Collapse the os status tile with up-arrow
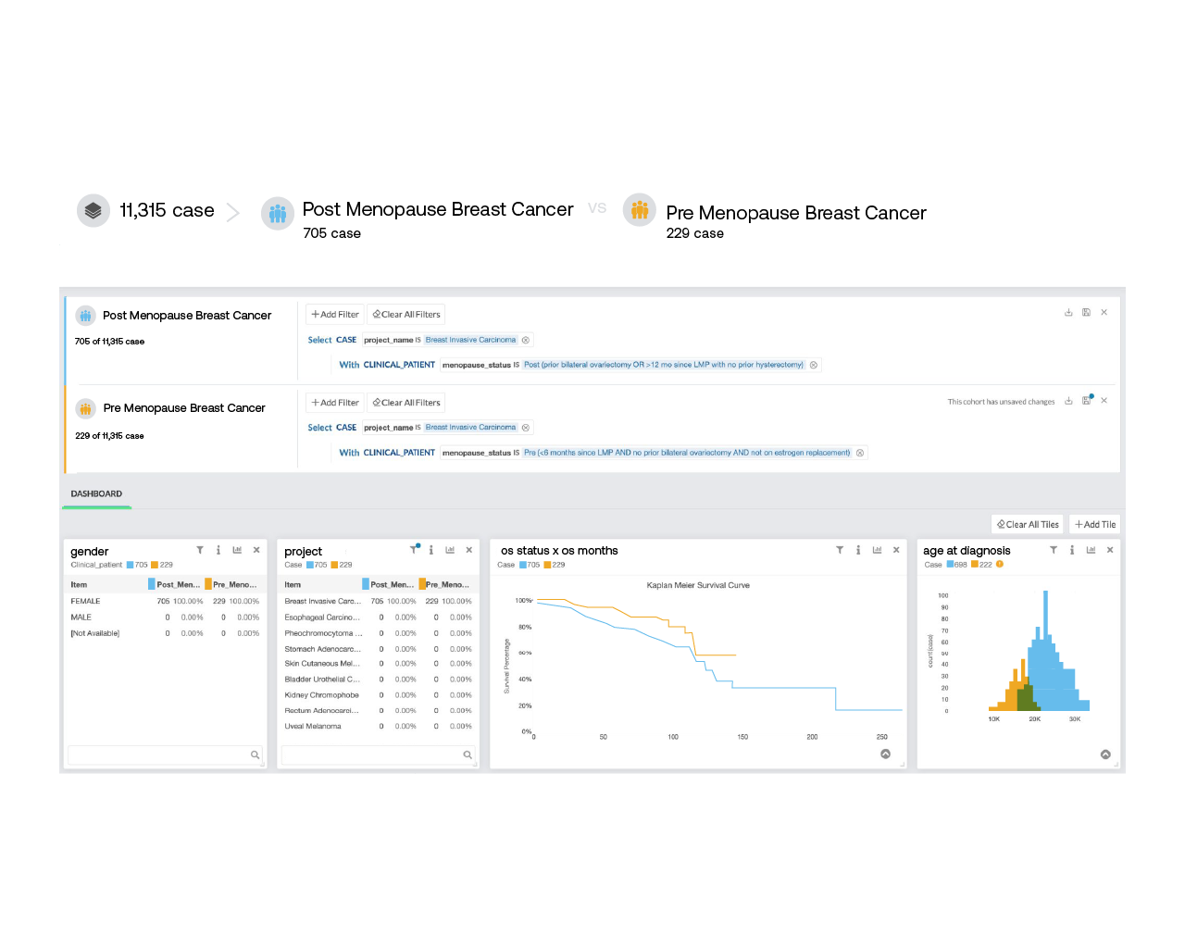 point(886,755)
